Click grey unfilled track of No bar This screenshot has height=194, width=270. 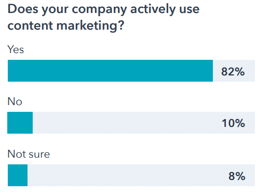click(x=144, y=123)
